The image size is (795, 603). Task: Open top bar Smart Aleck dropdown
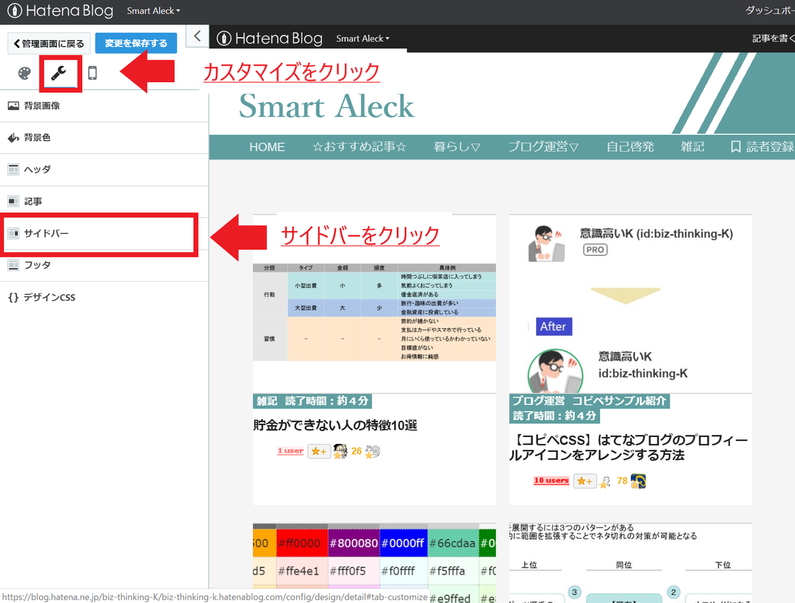(154, 11)
